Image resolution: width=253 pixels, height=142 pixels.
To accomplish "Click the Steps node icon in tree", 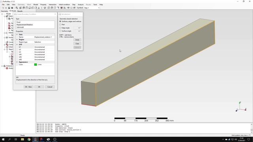I will (7, 49).
